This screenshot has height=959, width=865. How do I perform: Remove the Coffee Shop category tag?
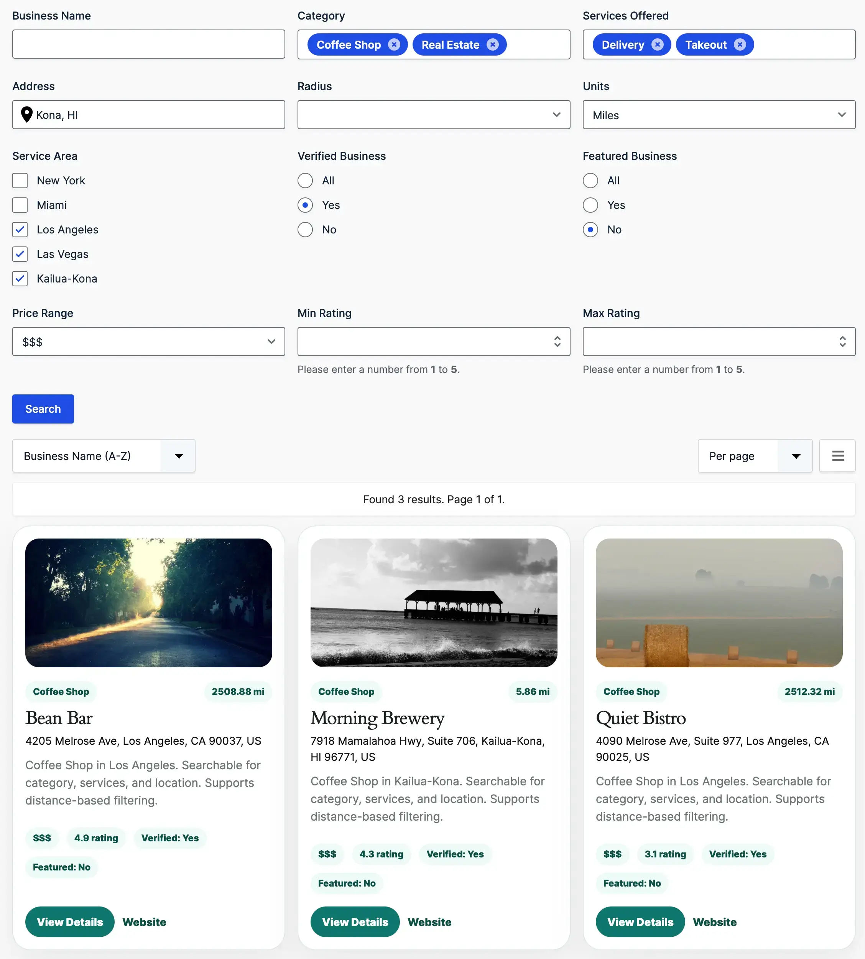(393, 44)
